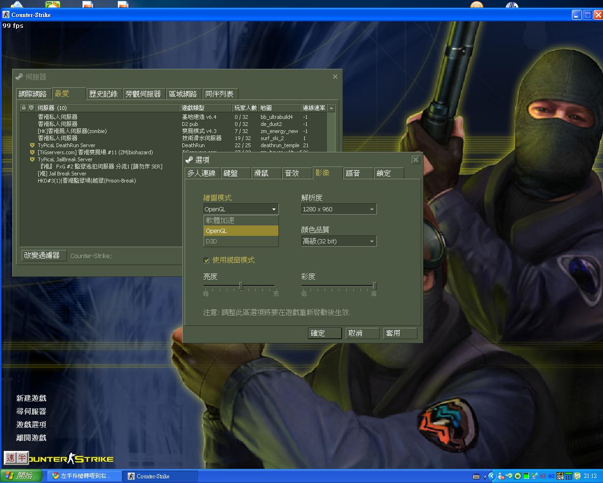Click the VAC shield column header icon
This screenshot has width=603, height=483.
[x=31, y=108]
